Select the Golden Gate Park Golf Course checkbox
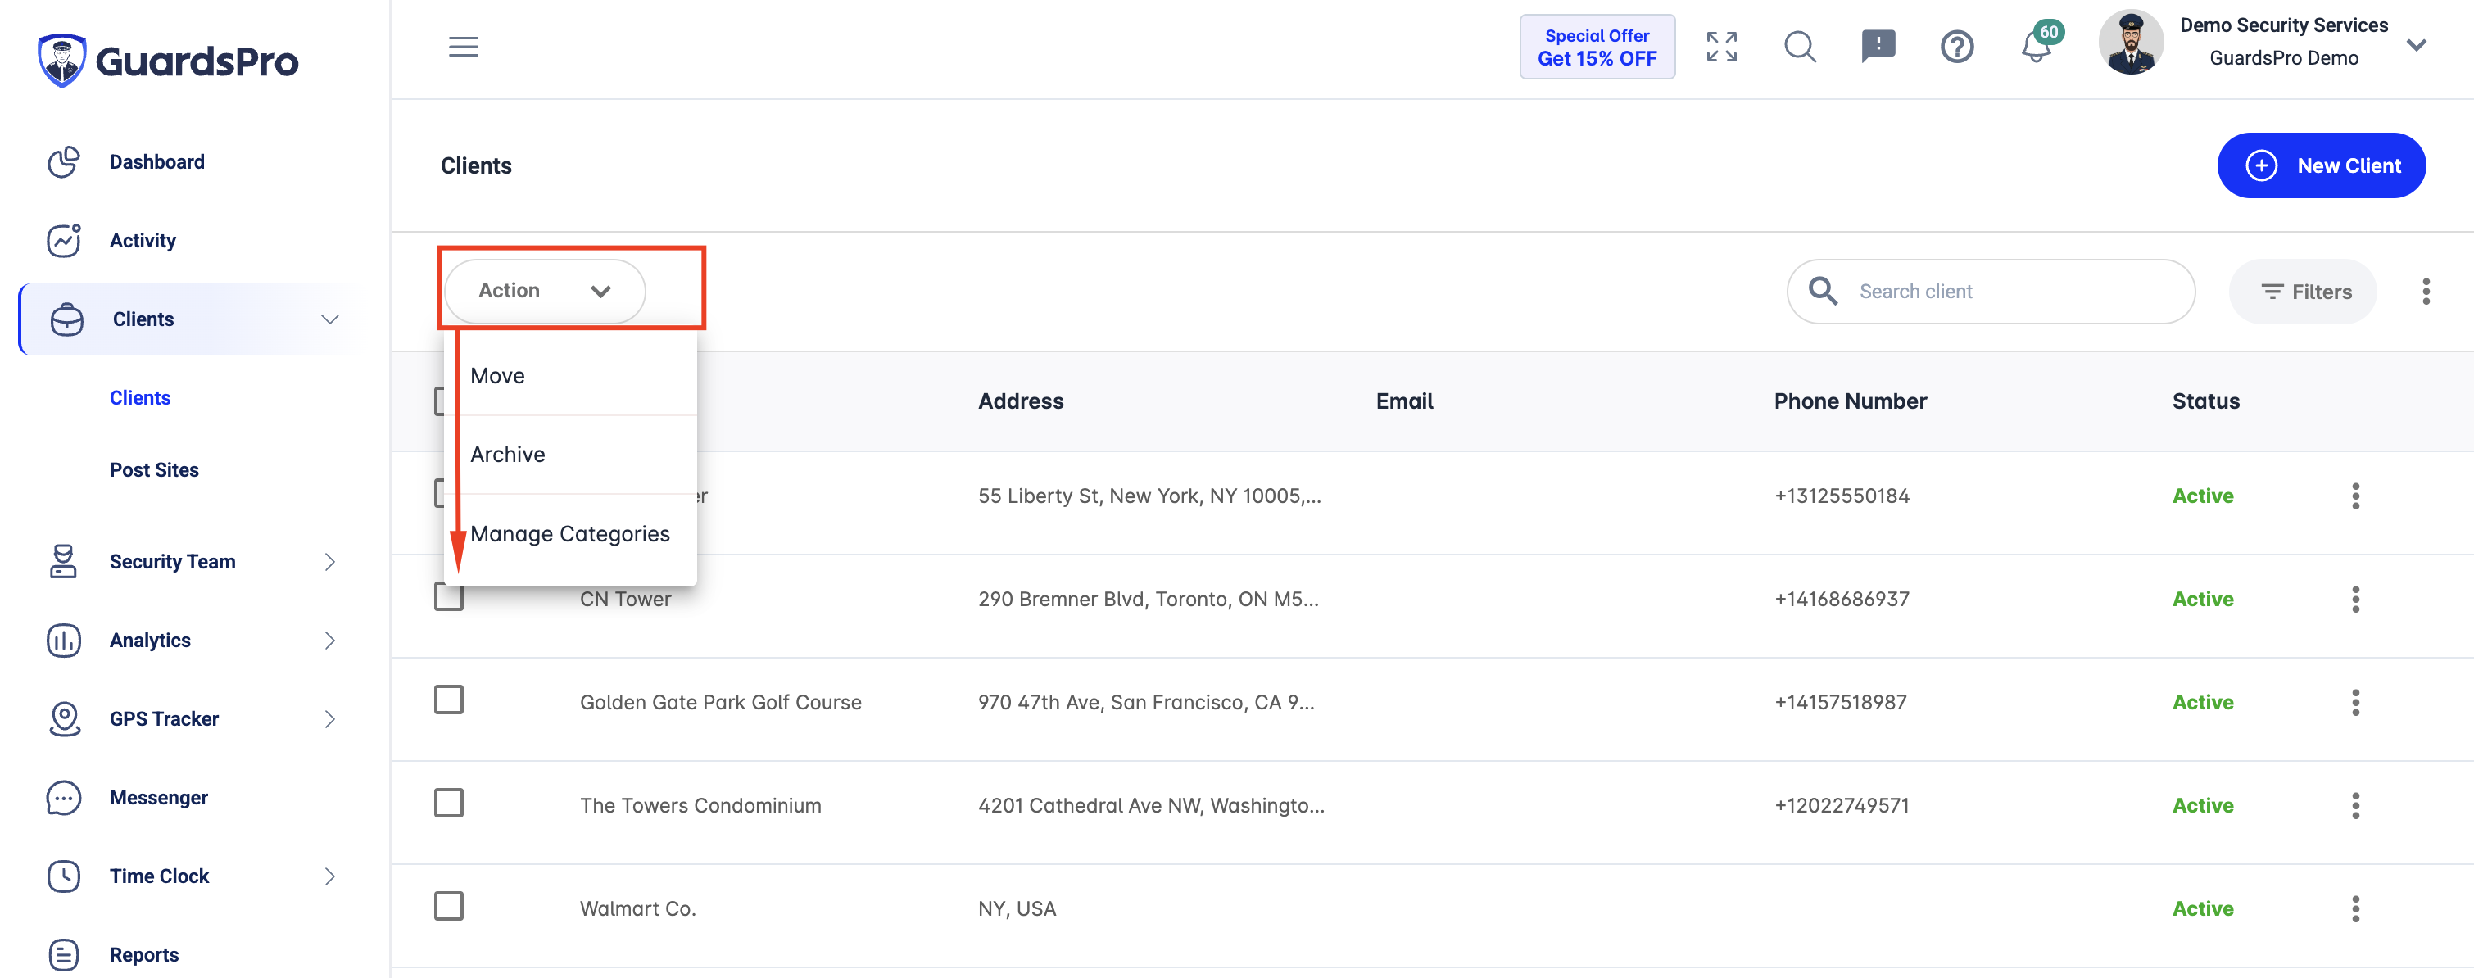The height and width of the screenshot is (978, 2474). pos(448,700)
